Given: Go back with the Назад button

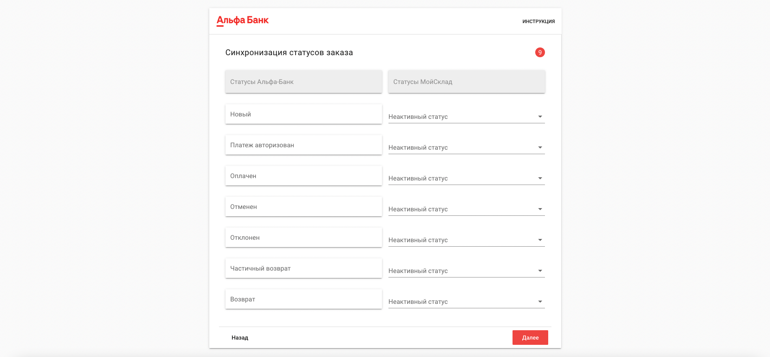Looking at the screenshot, I should coord(240,338).
